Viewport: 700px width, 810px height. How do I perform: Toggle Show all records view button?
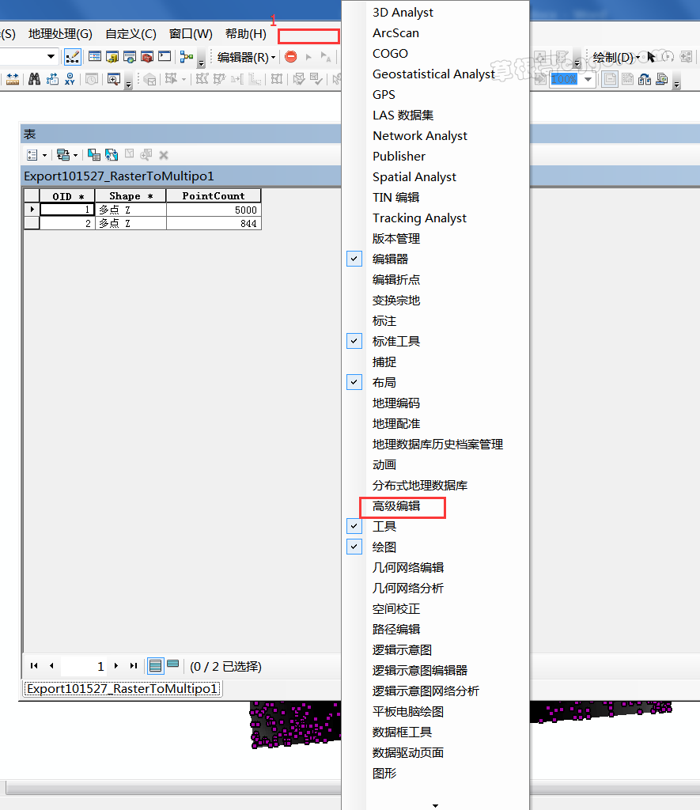(x=156, y=666)
